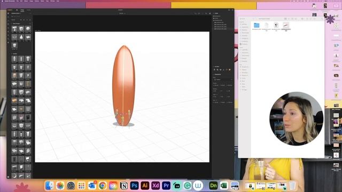Click the Delete action trash icon

(x=214, y=70)
